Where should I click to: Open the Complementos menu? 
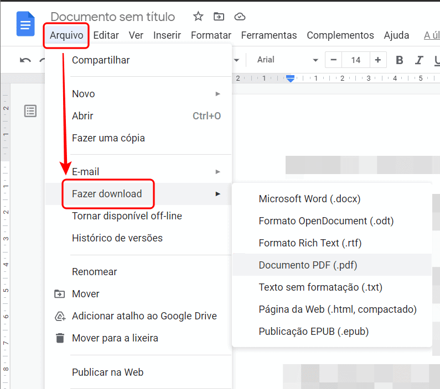tap(340, 35)
